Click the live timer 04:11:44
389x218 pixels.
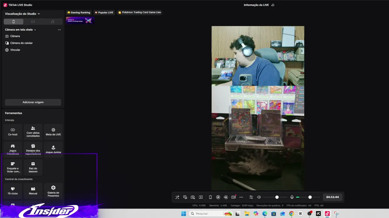(x=332, y=197)
